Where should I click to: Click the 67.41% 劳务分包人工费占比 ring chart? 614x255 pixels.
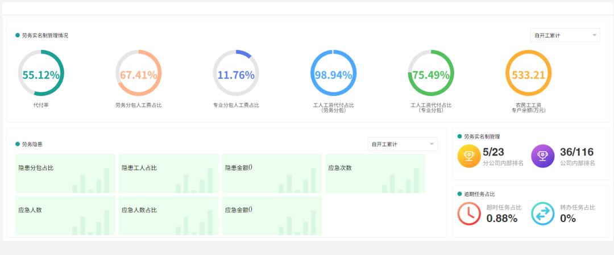(x=138, y=74)
